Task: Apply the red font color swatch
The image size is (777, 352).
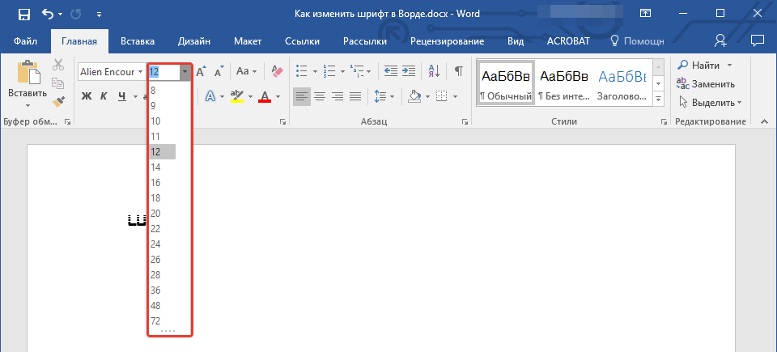Action: click(x=264, y=96)
